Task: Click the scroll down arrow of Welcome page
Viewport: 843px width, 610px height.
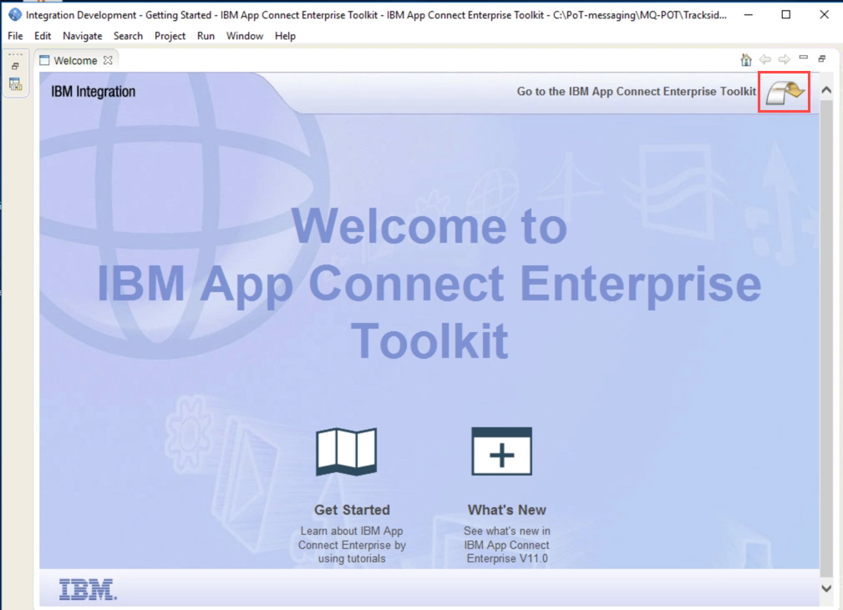Action: (x=826, y=588)
